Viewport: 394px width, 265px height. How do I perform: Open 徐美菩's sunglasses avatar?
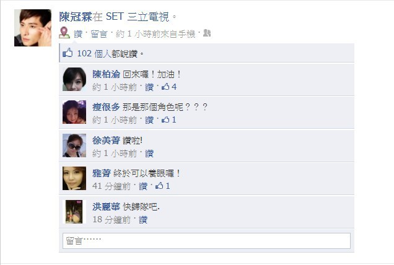click(x=74, y=146)
